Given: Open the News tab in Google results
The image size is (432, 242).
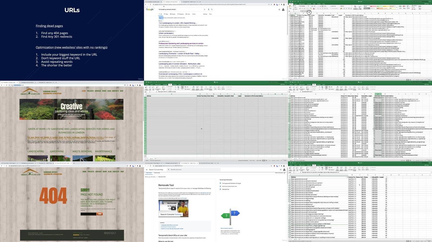Looking at the screenshot, I should click(188, 14).
